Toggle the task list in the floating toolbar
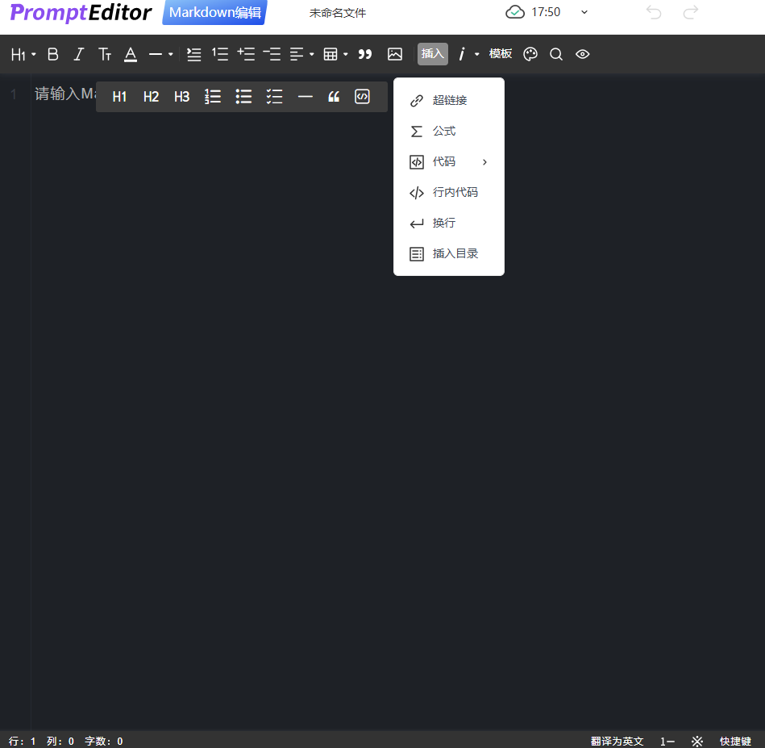This screenshot has width=765, height=748. tap(274, 96)
